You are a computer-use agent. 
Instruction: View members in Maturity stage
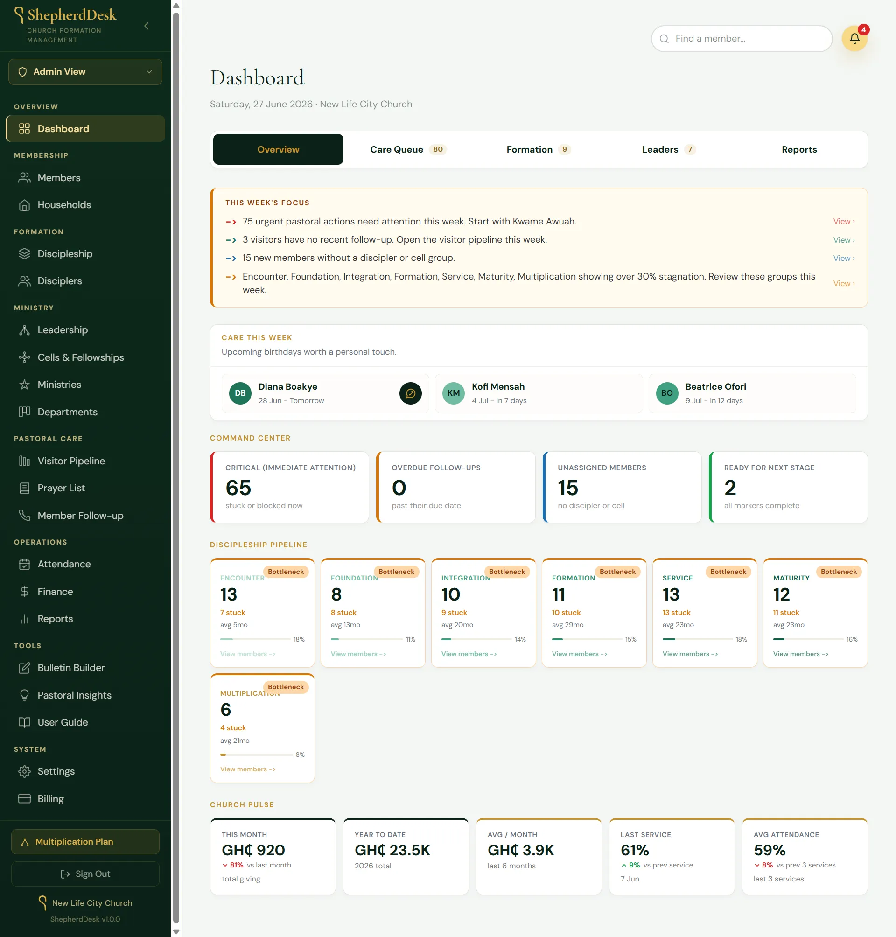click(800, 654)
